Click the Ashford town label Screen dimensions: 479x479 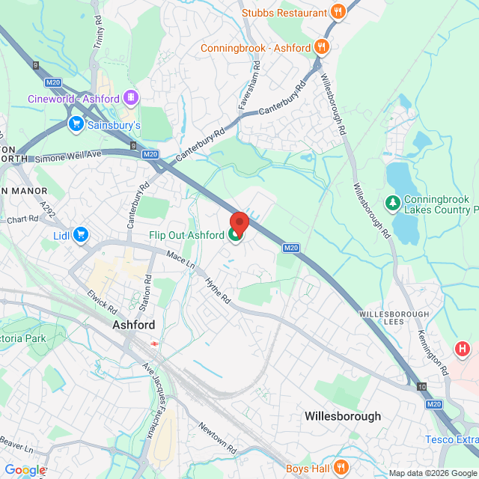[134, 325]
